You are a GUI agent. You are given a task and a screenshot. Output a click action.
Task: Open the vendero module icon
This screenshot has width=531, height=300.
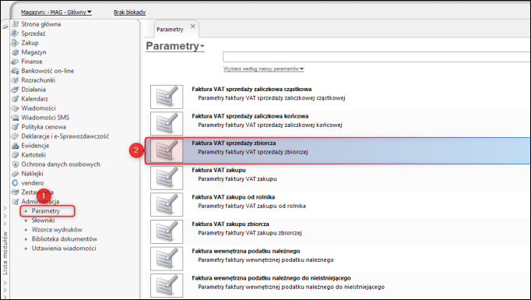15,182
